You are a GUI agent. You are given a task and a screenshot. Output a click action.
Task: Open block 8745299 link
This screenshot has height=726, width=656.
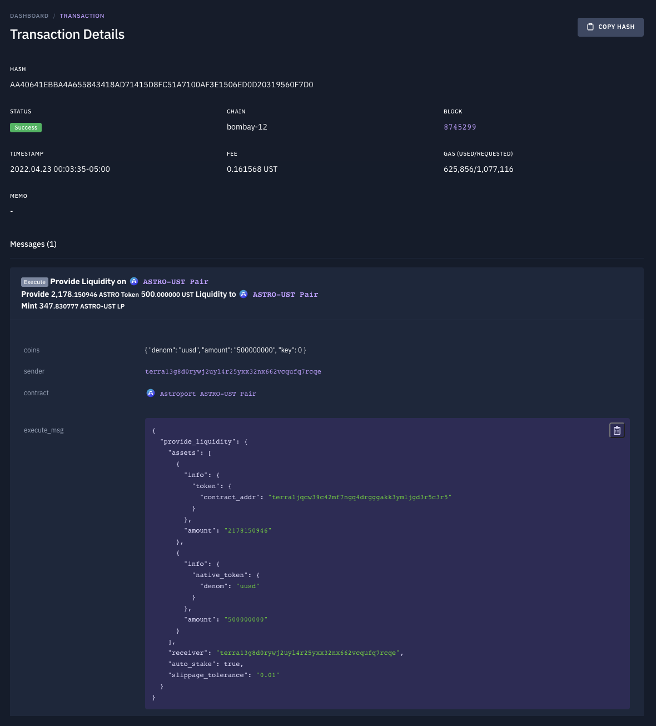pos(460,127)
